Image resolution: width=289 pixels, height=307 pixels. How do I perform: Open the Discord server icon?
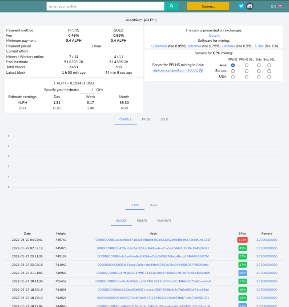250,6
